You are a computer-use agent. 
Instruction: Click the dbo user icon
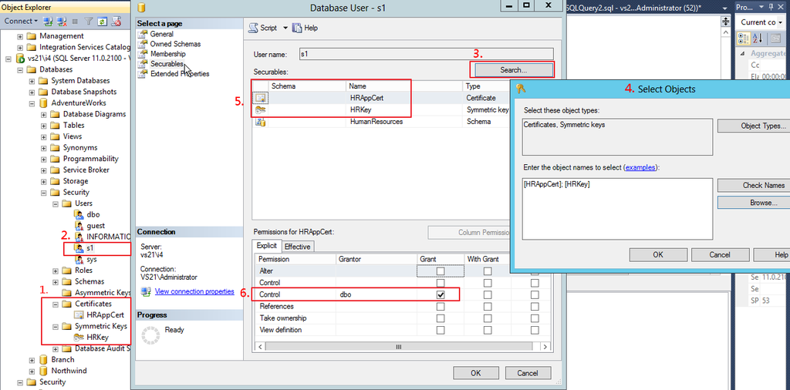click(79, 214)
